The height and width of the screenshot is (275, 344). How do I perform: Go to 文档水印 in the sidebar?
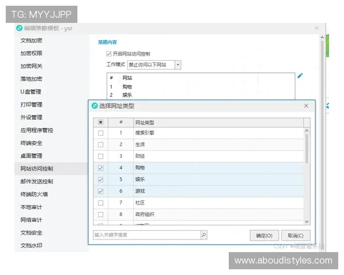coord(32,246)
